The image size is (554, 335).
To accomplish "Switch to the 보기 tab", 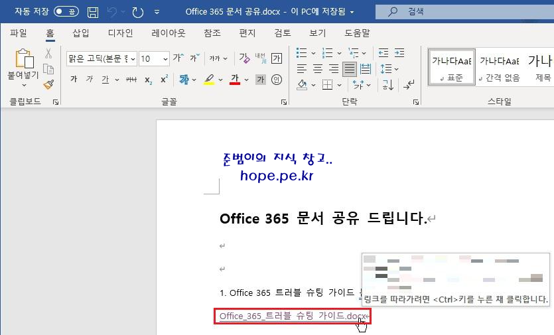I will click(317, 33).
